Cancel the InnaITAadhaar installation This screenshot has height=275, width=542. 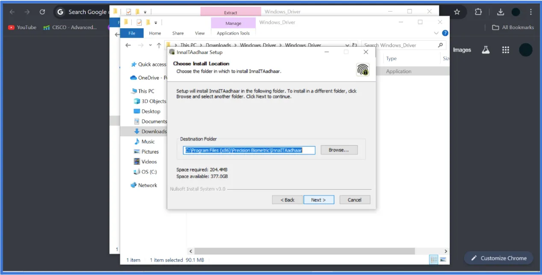coord(355,200)
